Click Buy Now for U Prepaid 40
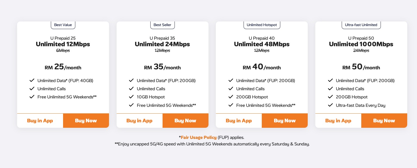Image resolution: width=417 pixels, height=168 pixels. [x=285, y=121]
